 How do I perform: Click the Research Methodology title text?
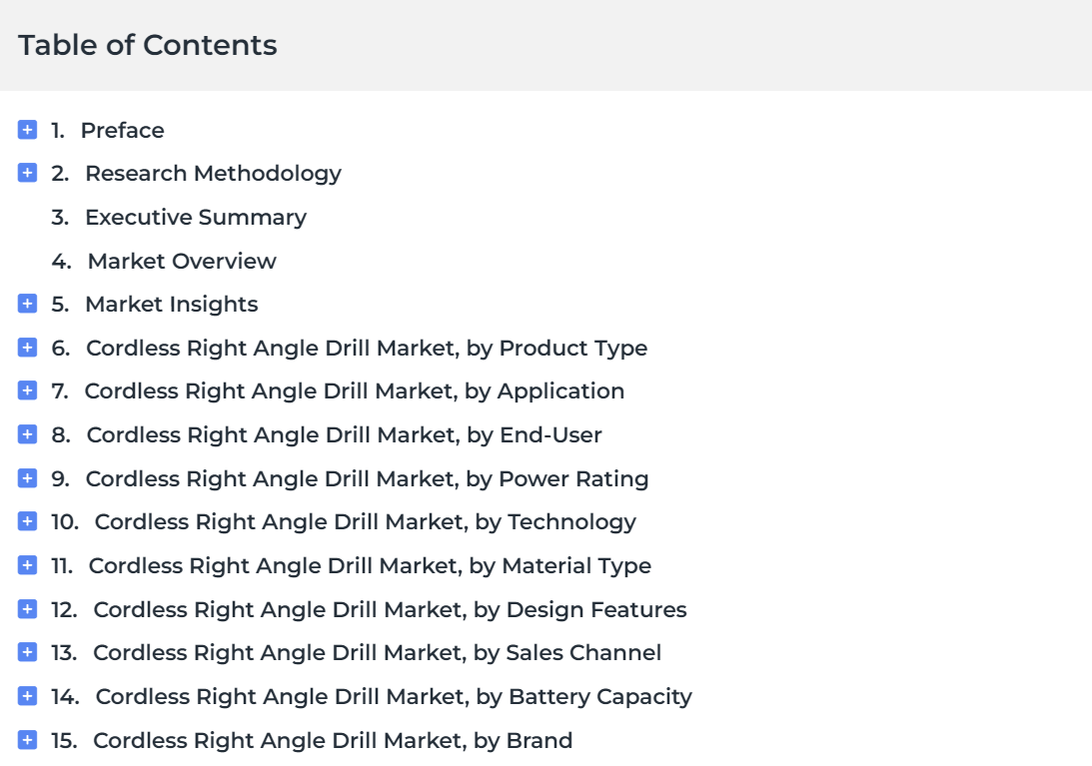[213, 174]
